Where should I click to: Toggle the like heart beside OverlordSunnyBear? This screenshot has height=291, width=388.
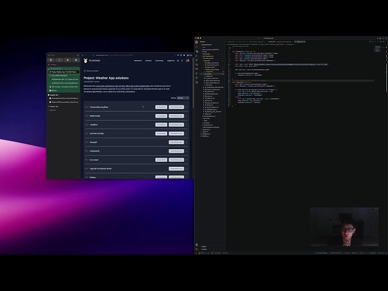pyautogui.click(x=87, y=107)
